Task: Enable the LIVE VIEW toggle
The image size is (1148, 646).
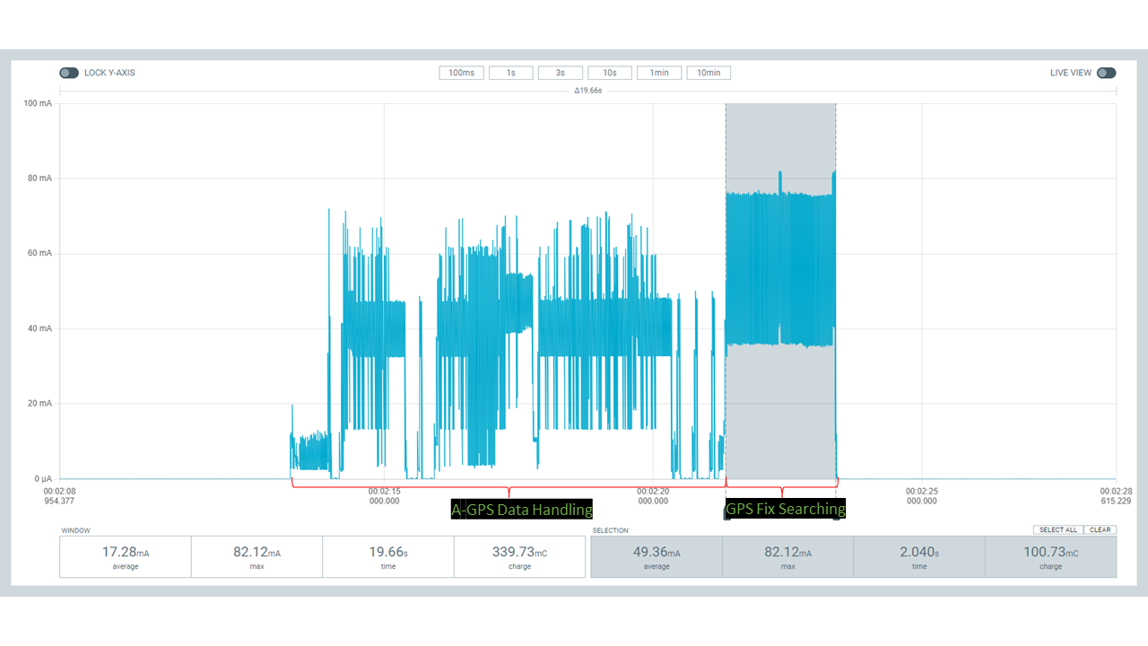Action: 1106,73
